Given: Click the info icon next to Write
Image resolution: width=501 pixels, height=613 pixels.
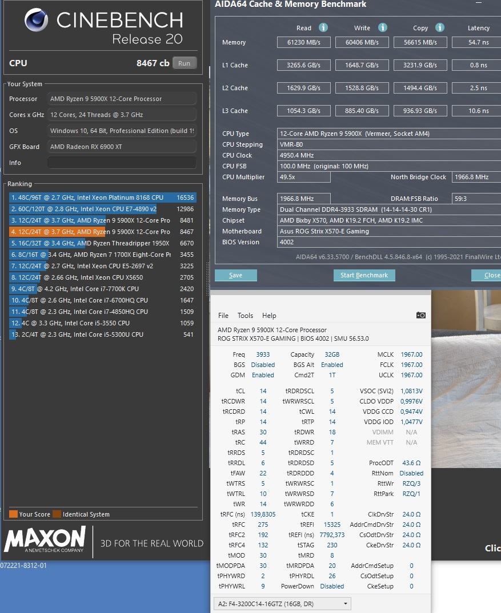Looking at the screenshot, I should coord(382,27).
